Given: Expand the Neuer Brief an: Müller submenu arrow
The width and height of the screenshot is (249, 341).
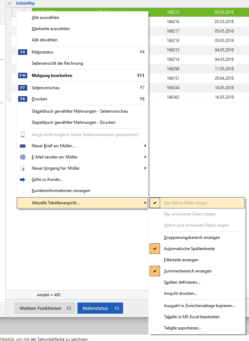Looking at the screenshot, I should point(145,146).
